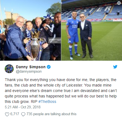Viewport: 122px width, 119px height.
Task: Open the #TheBoss hashtag
Action: pos(47,102)
